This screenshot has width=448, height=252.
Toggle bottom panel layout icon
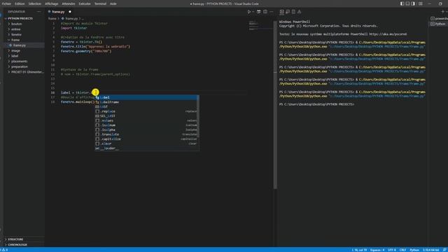[407, 3]
